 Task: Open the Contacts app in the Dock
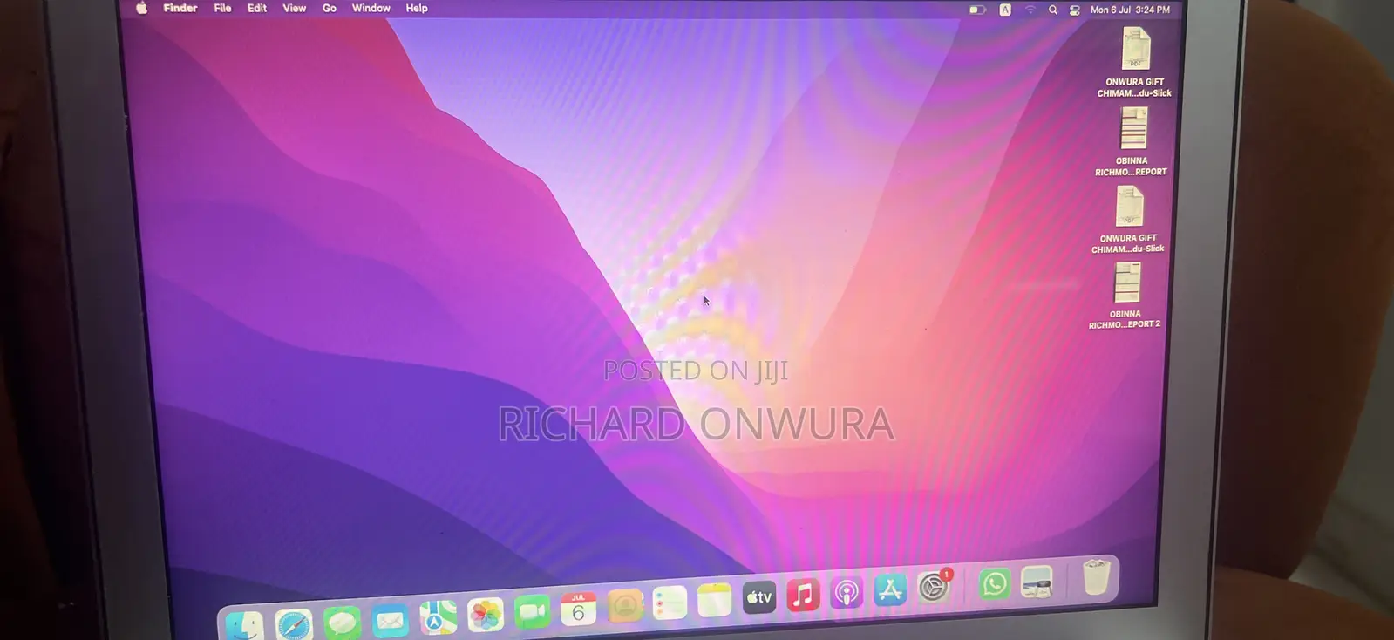coord(624,605)
